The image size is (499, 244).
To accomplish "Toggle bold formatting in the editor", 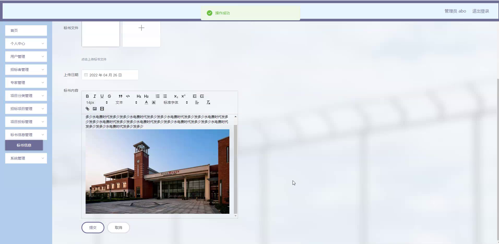I will click(87, 96).
